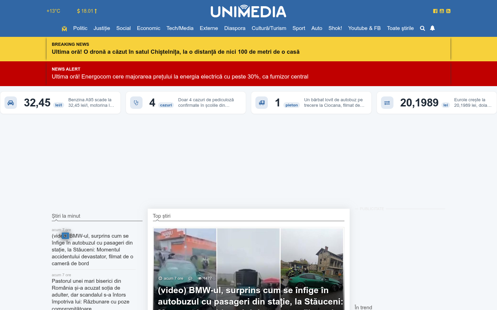The width and height of the screenshot is (497, 310).
Task: Click the yellow M home icon
Action: (x=64, y=29)
